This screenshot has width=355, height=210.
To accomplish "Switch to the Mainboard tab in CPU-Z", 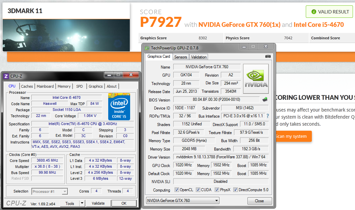I will coord(45,86).
